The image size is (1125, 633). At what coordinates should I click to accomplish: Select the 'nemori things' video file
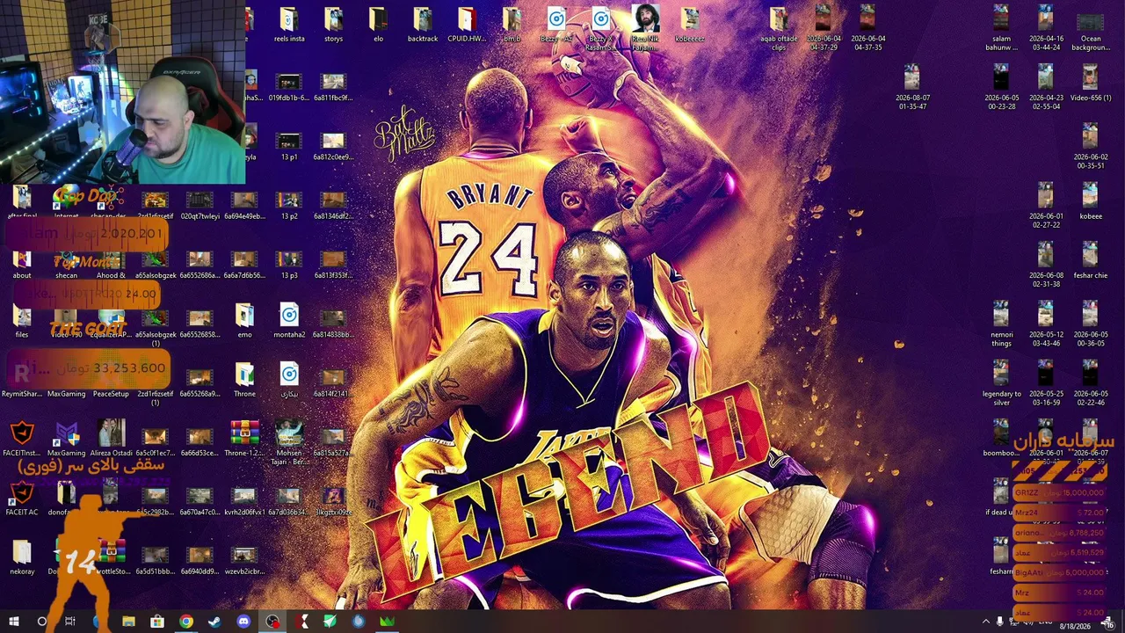[1001, 325]
